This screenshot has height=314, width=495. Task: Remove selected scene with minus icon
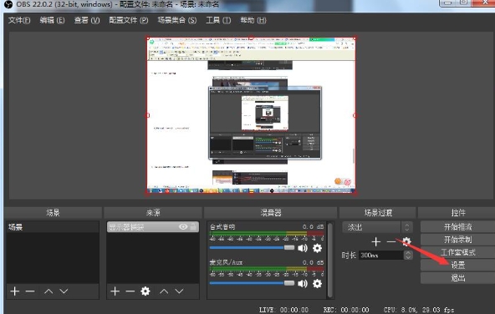[x=30, y=291]
